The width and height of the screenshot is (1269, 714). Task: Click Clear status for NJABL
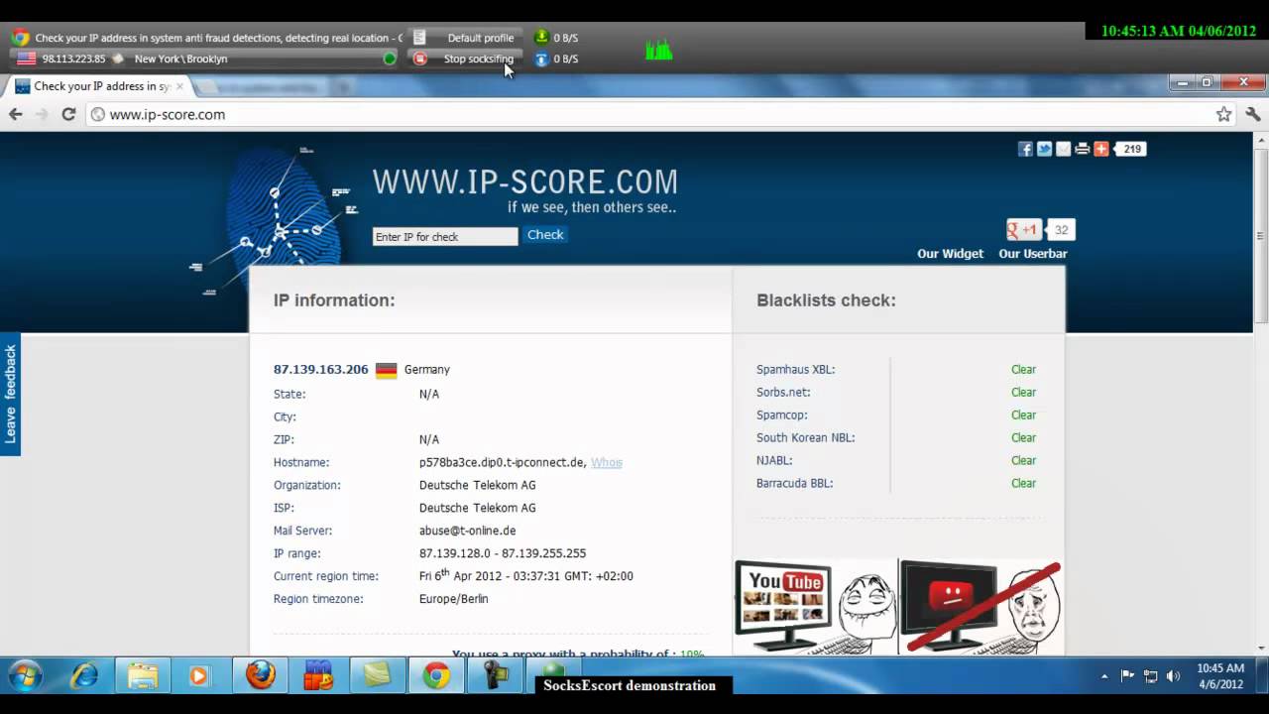[1023, 460]
